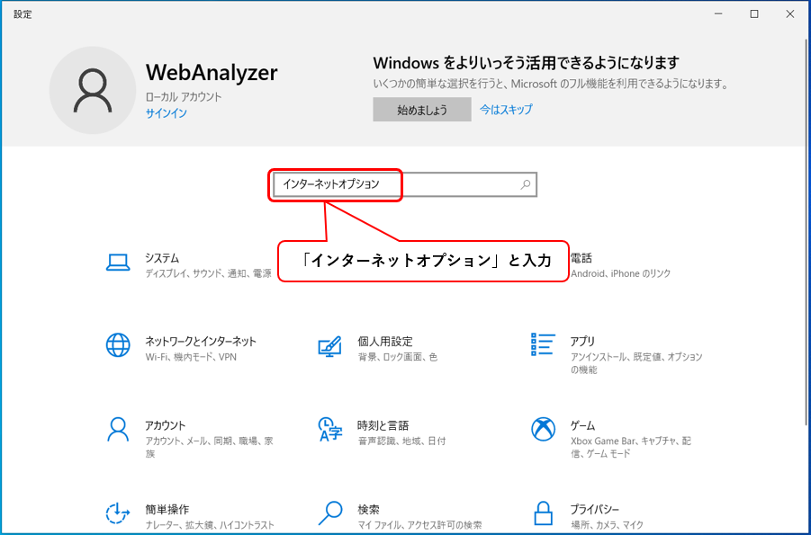Viewport: 811px width, 535px height.
Task: Click 音声認識、地域、日付 description text
Action: [x=401, y=441]
